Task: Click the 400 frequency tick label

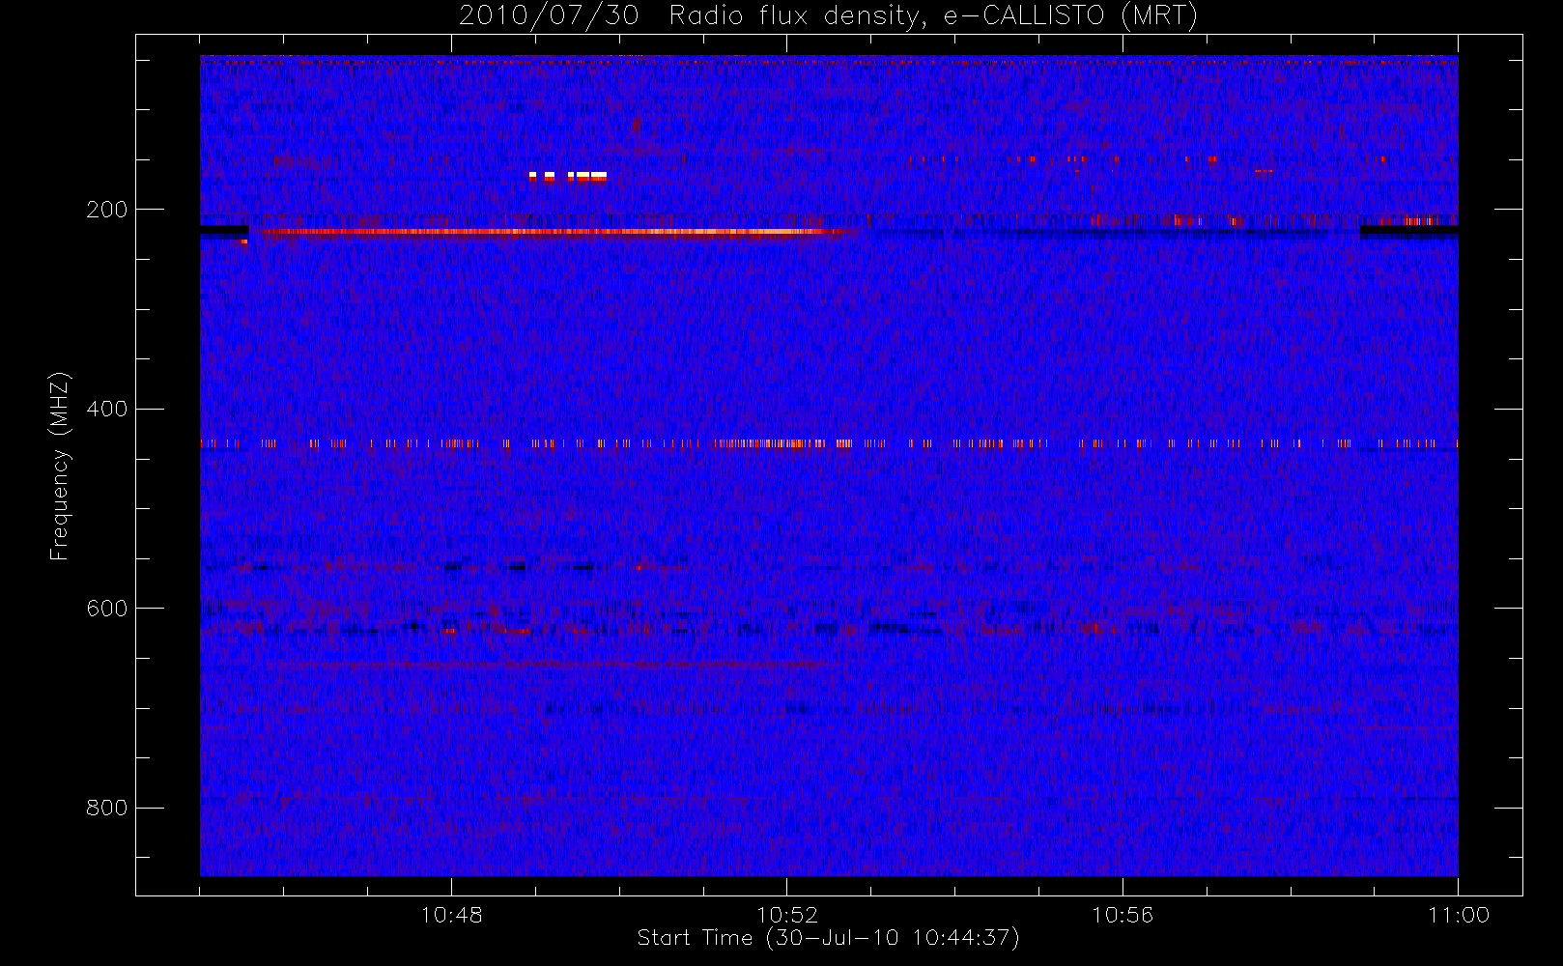Action: click(x=106, y=410)
